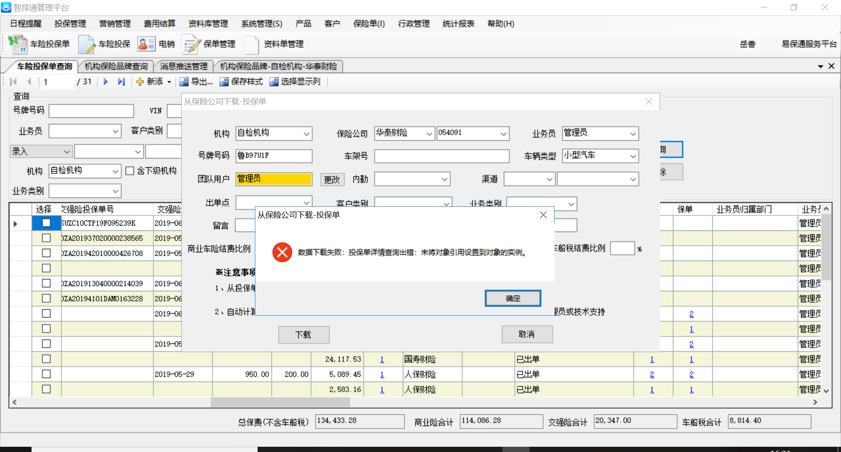Go to next page arrow
Image resolution: width=841 pixels, height=452 pixels.
click(106, 81)
